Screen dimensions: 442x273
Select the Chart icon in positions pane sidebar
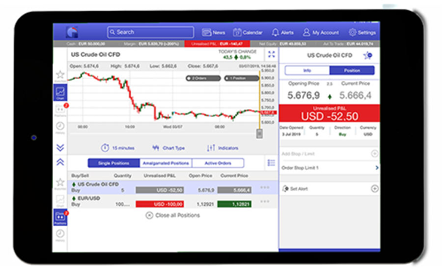point(60,201)
